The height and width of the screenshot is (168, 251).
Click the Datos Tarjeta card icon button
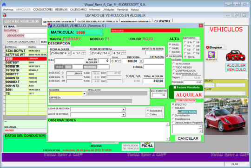coord(187,112)
